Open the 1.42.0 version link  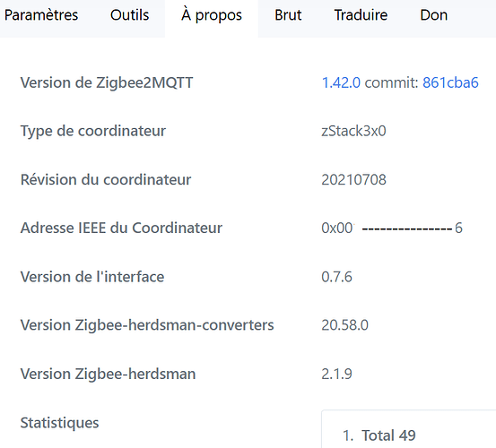[341, 82]
